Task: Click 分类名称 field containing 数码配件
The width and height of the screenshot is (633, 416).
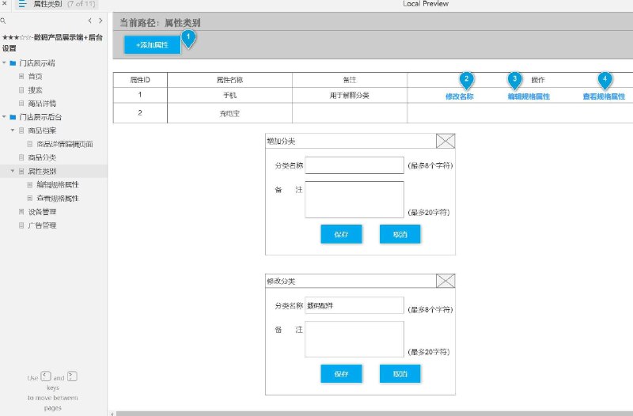Action: [x=354, y=305]
